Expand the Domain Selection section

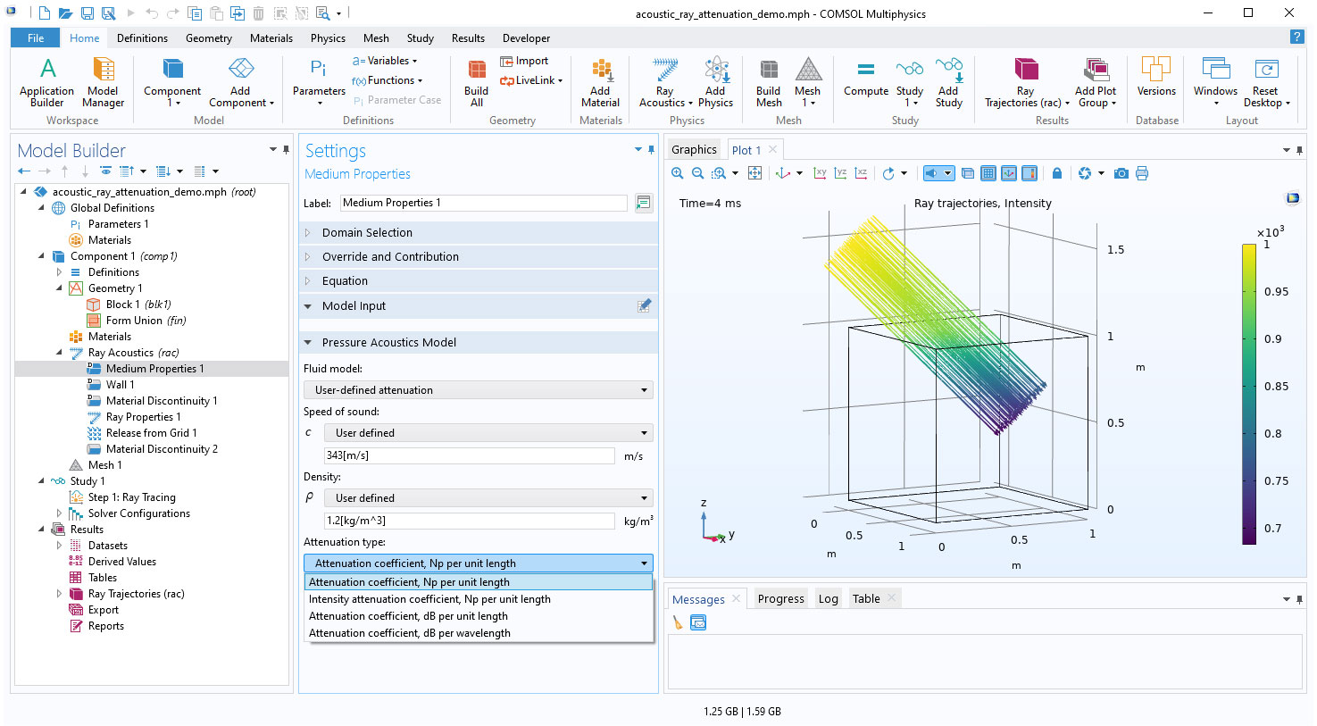(x=367, y=232)
